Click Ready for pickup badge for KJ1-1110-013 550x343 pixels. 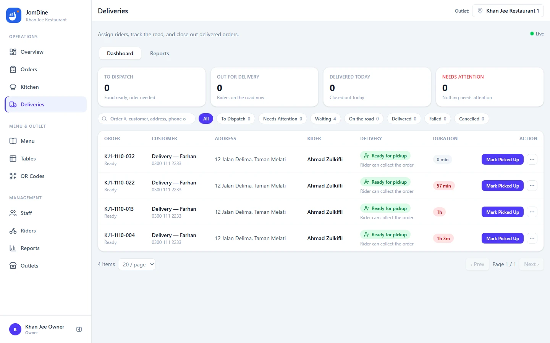click(x=385, y=208)
